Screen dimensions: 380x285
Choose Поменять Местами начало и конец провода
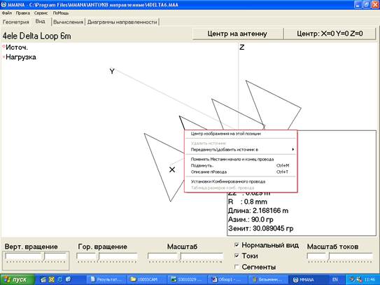click(240, 160)
